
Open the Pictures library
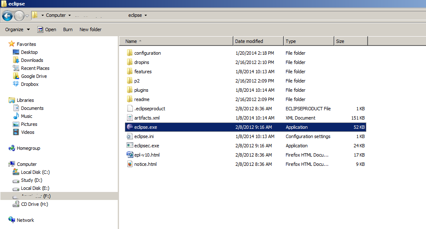pos(29,124)
